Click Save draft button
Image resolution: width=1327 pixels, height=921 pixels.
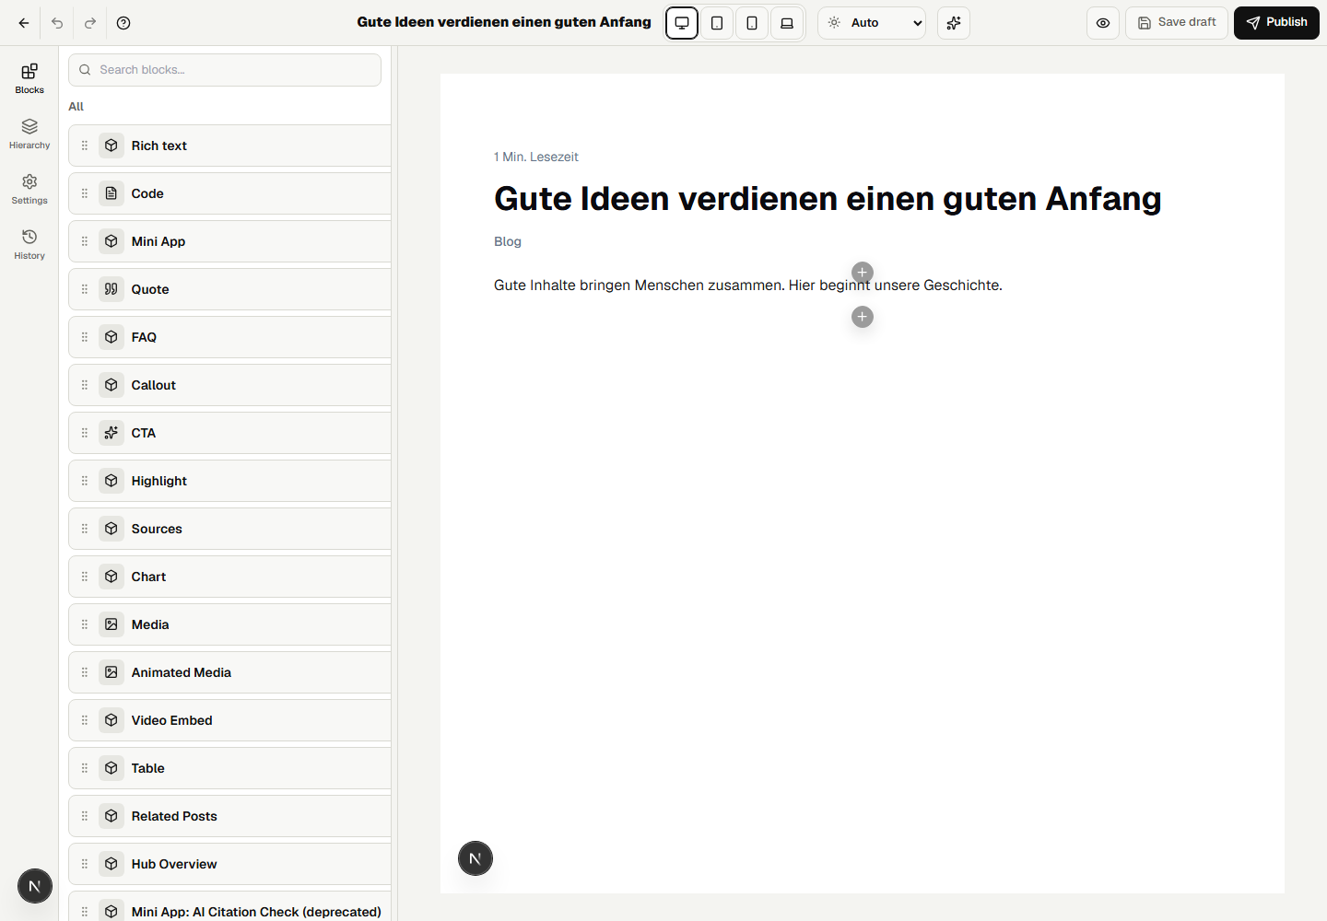click(x=1177, y=23)
